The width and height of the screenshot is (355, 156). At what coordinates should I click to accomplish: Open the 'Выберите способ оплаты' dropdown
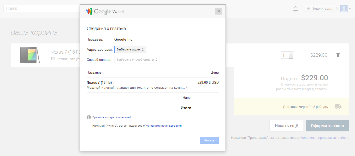[137, 60]
